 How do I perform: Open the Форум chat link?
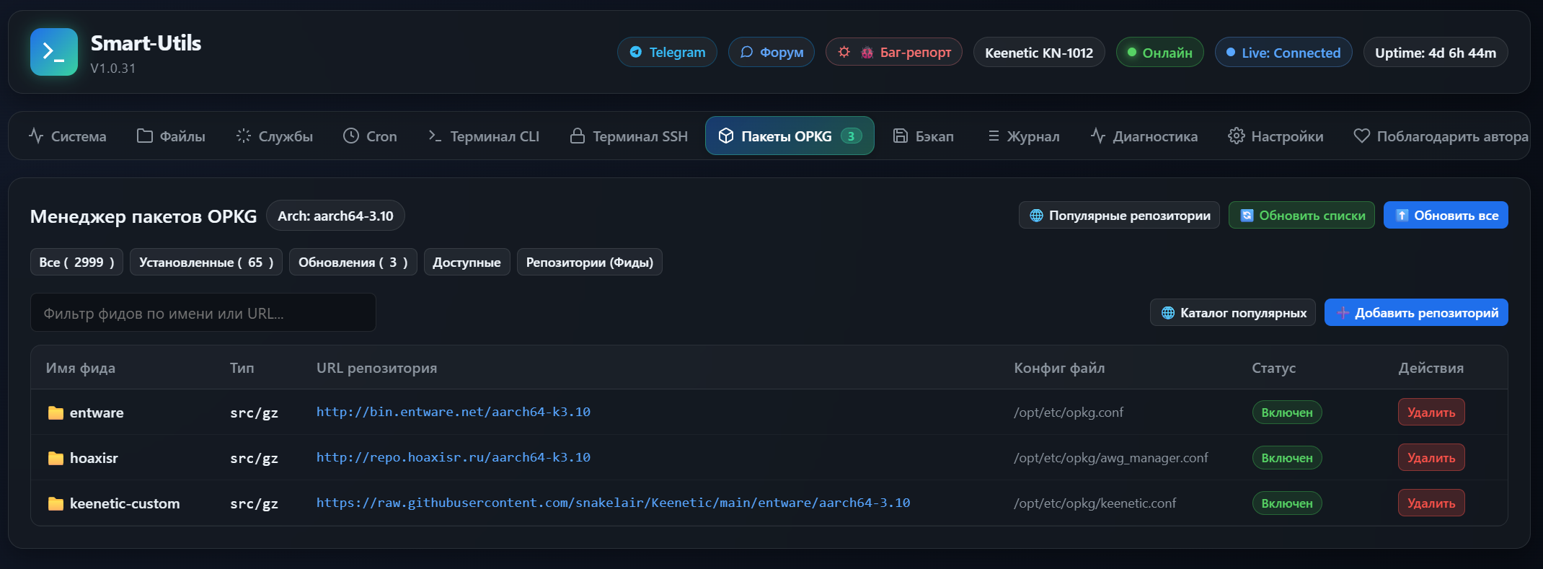click(771, 52)
